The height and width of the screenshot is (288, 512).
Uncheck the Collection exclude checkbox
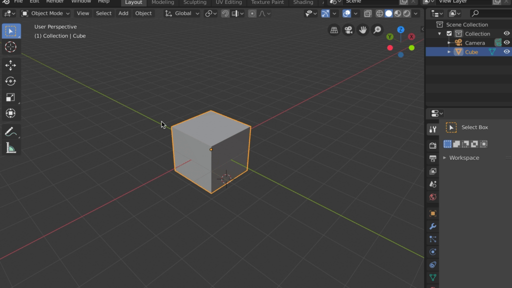[x=449, y=34]
